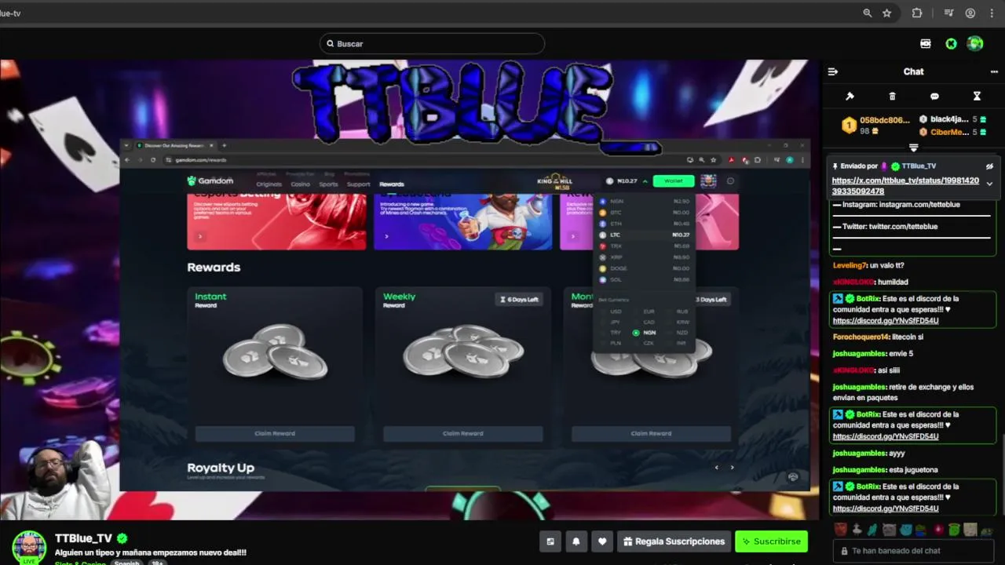Click the trash can icon in chat toolbar
This screenshot has height=565, width=1005.
[892, 96]
